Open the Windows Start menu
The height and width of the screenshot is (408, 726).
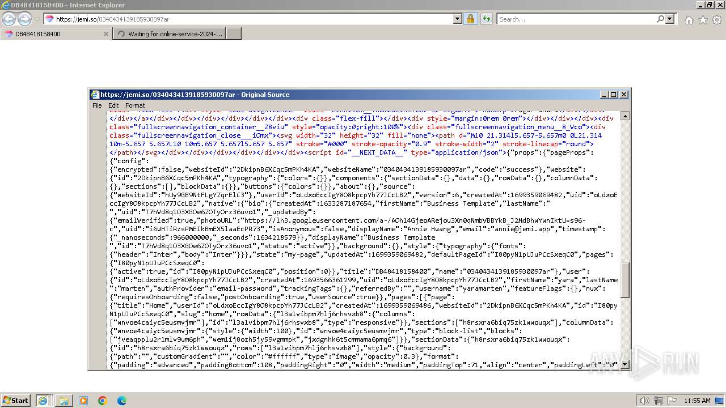click(15, 400)
